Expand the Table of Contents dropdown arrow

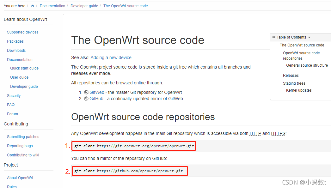(x=309, y=37)
